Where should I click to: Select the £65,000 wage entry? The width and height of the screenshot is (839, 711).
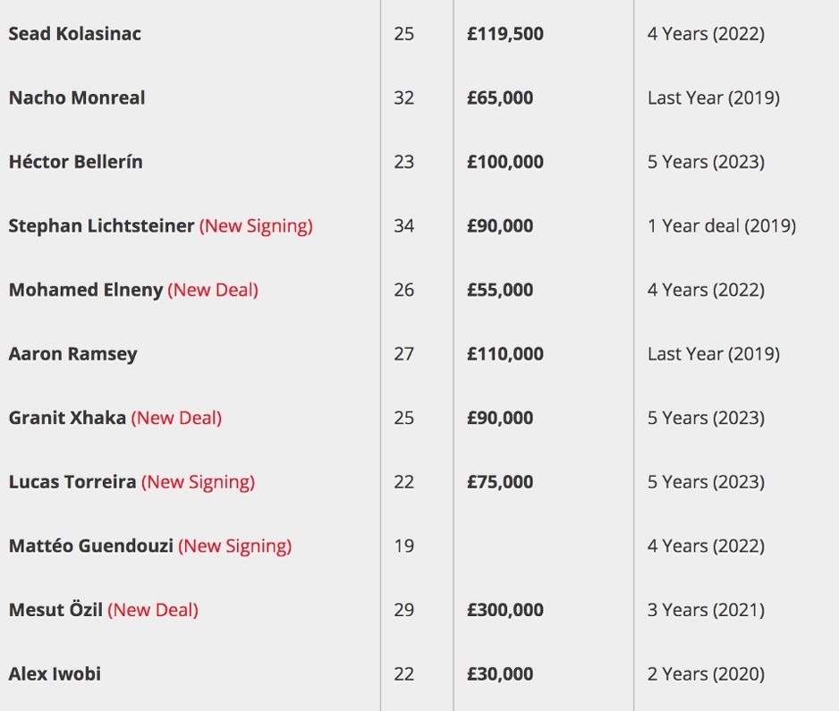coord(500,98)
